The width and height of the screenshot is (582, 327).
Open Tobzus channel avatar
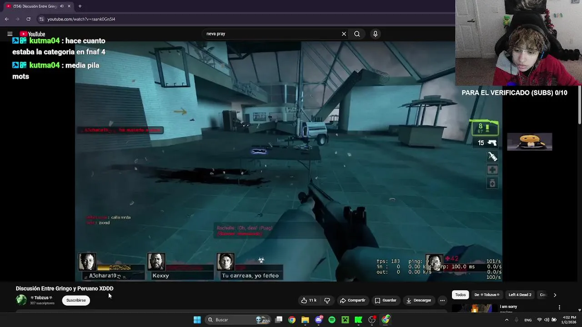(21, 300)
